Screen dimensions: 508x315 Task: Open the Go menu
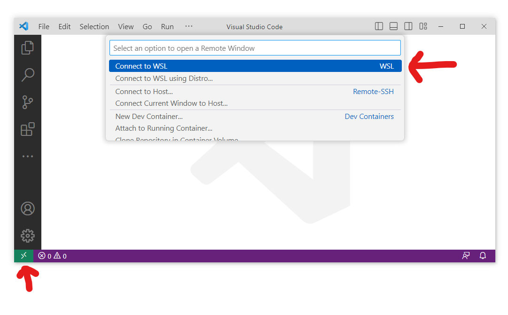pyautogui.click(x=147, y=27)
